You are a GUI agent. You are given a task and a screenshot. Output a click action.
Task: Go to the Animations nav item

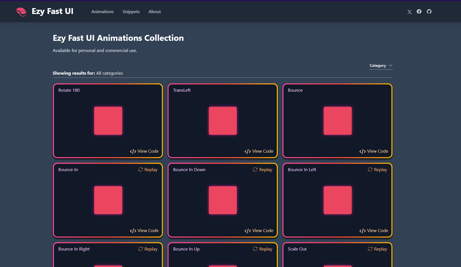(x=102, y=12)
